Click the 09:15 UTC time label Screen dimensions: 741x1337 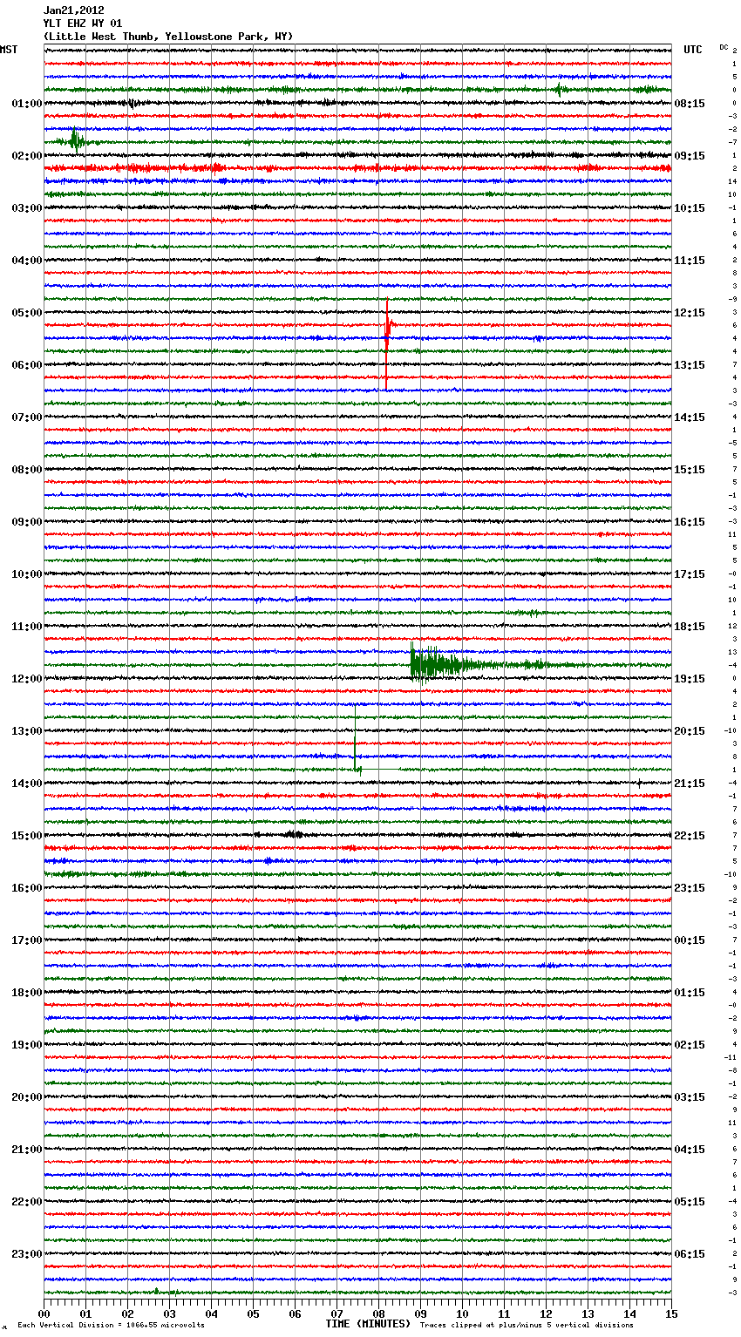[x=690, y=156]
